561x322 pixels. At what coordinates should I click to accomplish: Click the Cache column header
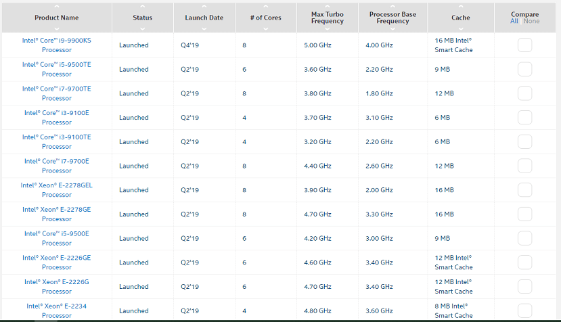[x=460, y=18]
